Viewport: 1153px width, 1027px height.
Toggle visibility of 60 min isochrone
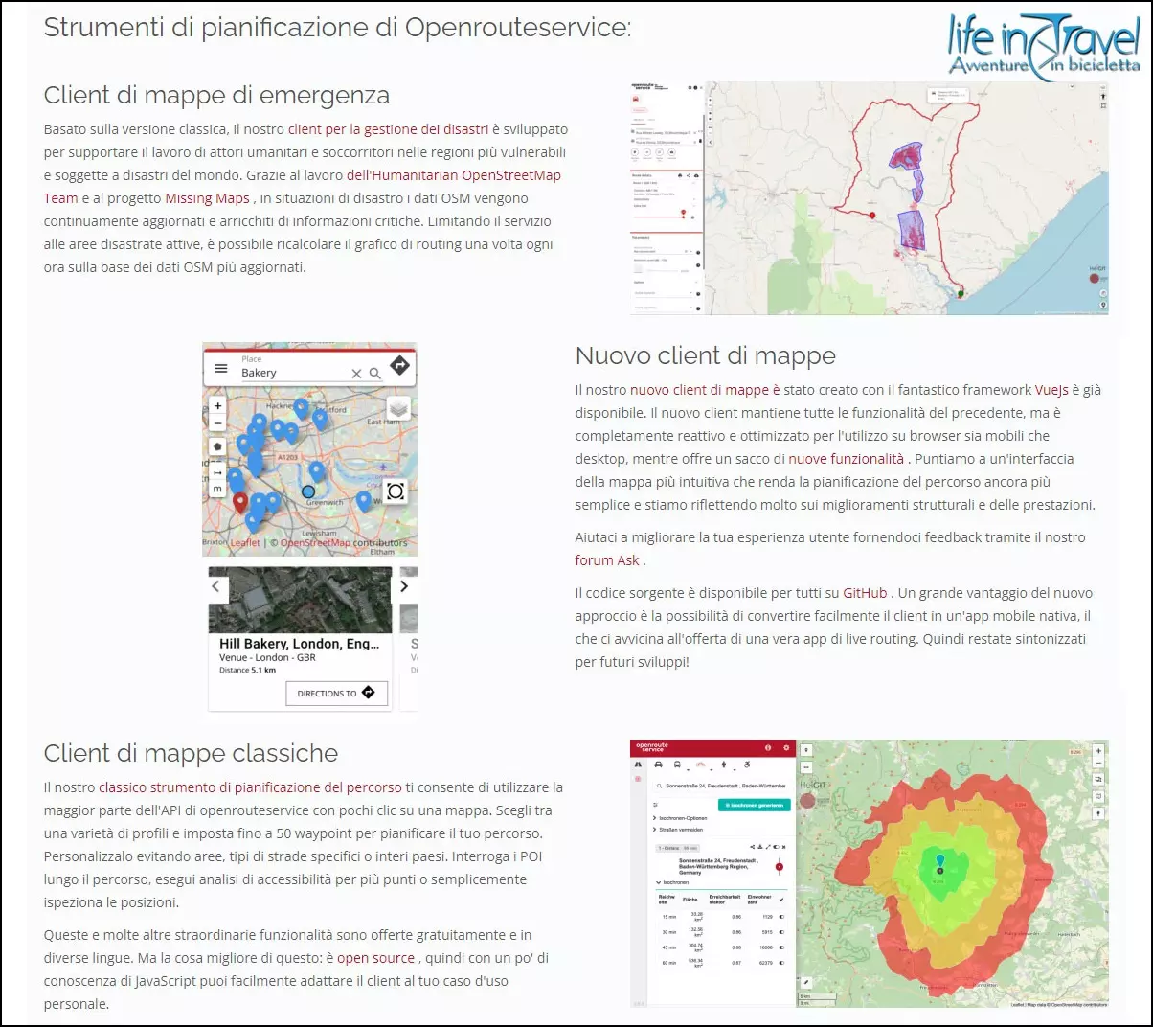781,963
